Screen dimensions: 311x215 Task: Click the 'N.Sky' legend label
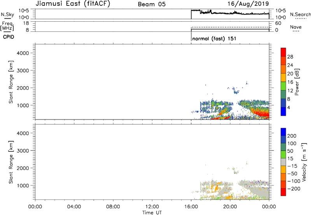click(x=7, y=14)
